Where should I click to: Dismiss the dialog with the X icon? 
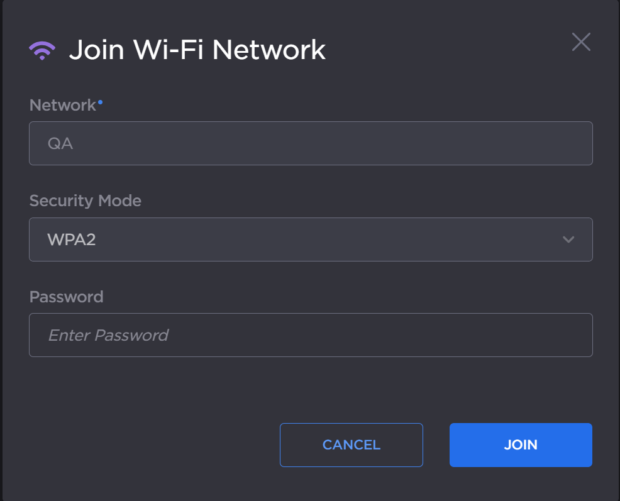point(581,42)
